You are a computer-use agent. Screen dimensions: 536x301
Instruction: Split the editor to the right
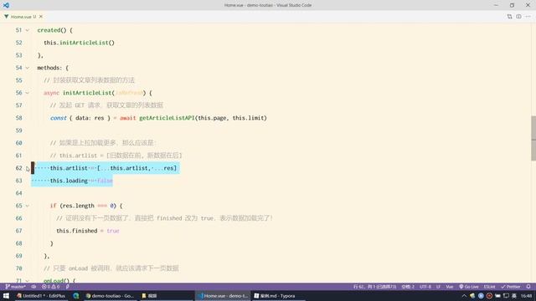518,17
